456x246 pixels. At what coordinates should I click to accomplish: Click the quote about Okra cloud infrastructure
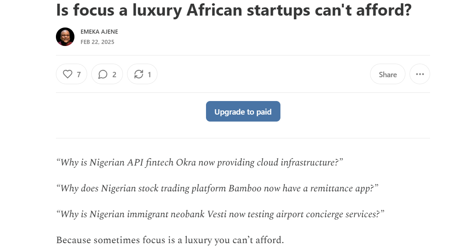point(200,162)
